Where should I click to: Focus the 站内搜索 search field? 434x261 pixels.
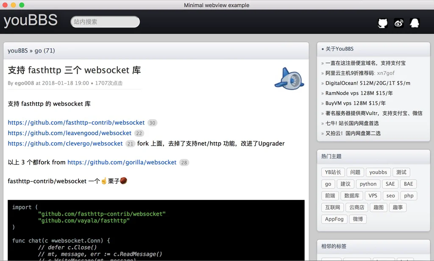tap(105, 22)
